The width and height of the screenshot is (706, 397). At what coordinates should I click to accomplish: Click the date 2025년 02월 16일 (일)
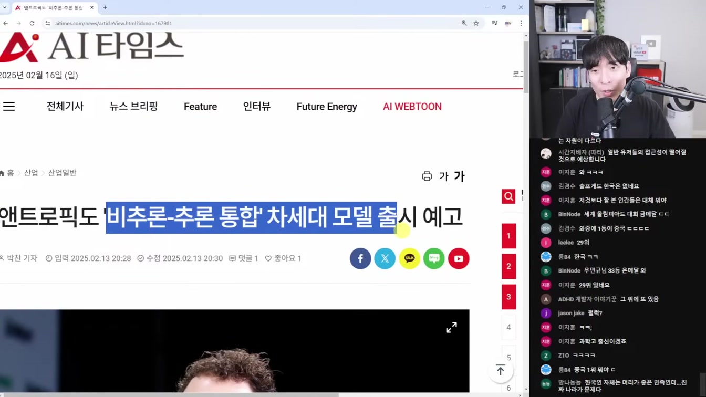(x=39, y=75)
